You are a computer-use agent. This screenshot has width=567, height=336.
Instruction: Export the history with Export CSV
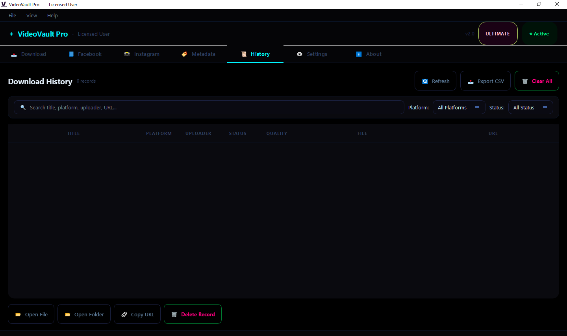pos(485,81)
